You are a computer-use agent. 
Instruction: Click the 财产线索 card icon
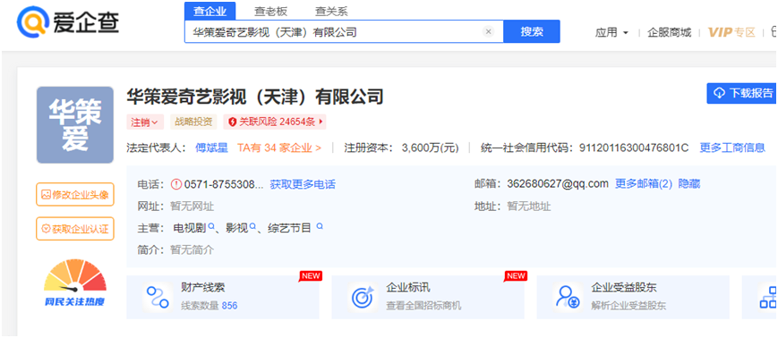click(158, 298)
